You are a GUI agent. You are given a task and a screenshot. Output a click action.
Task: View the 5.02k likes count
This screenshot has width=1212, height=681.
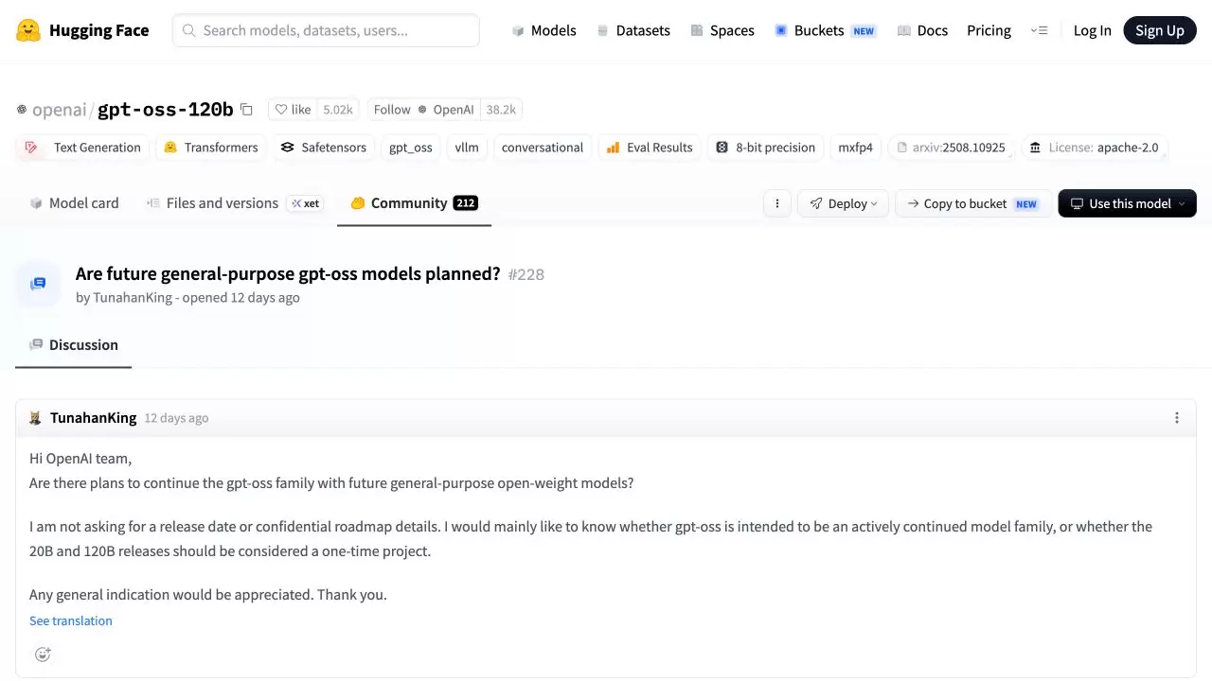coord(338,110)
